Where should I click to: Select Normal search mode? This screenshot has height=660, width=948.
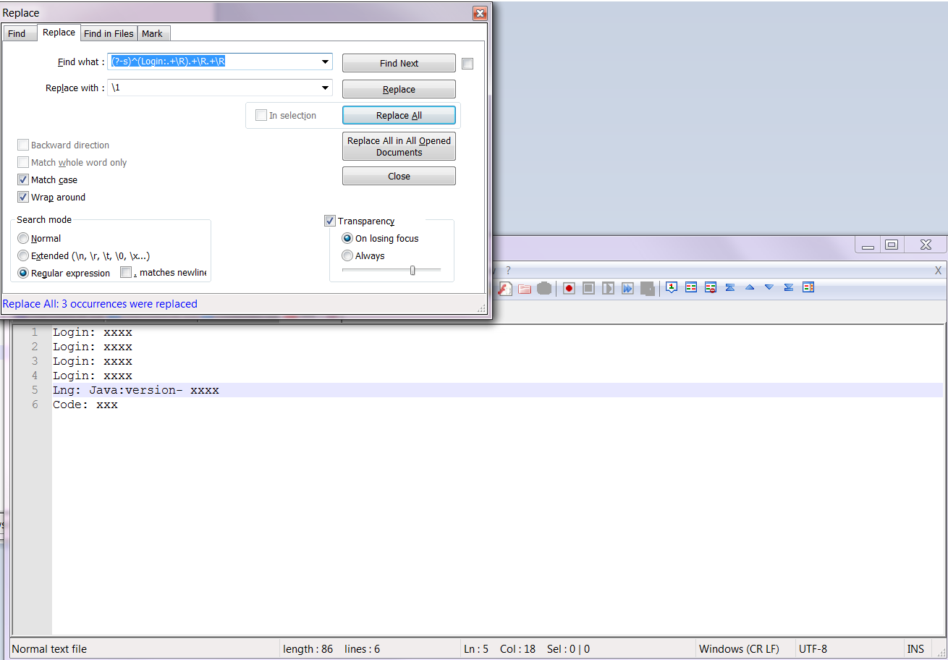pos(23,238)
